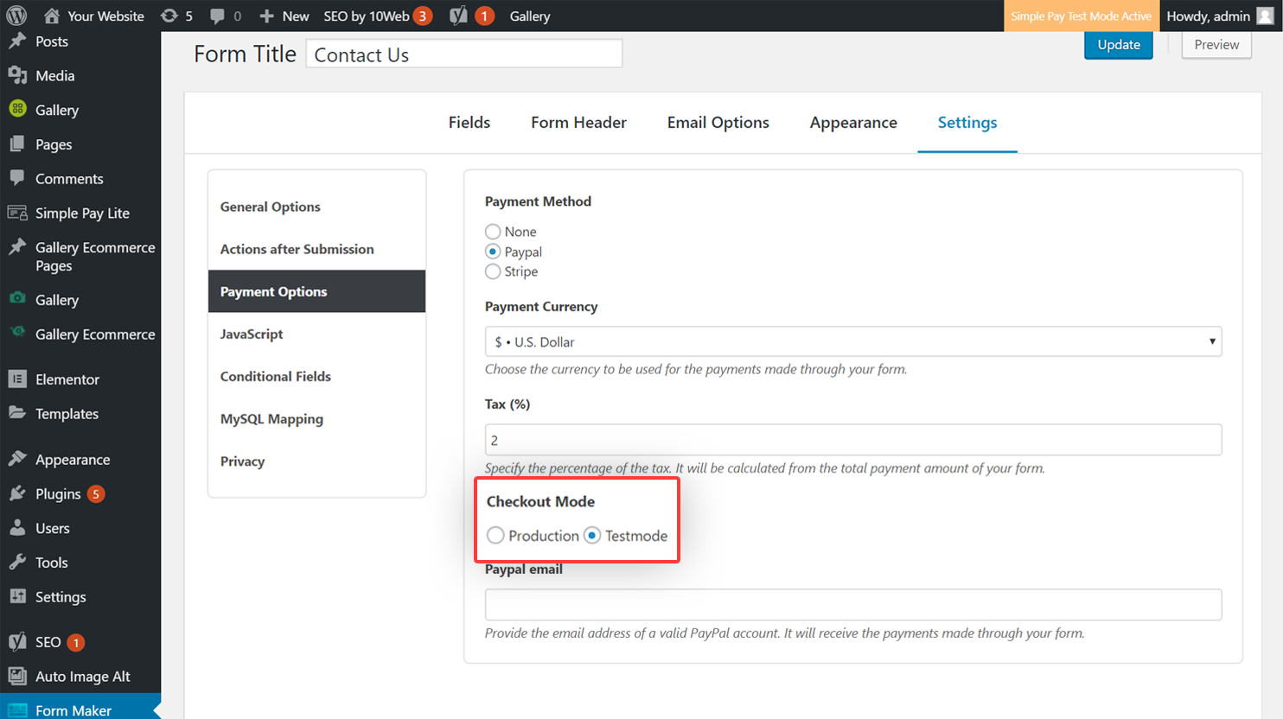Switch to the Email Options tab
The image size is (1283, 719).
(718, 123)
